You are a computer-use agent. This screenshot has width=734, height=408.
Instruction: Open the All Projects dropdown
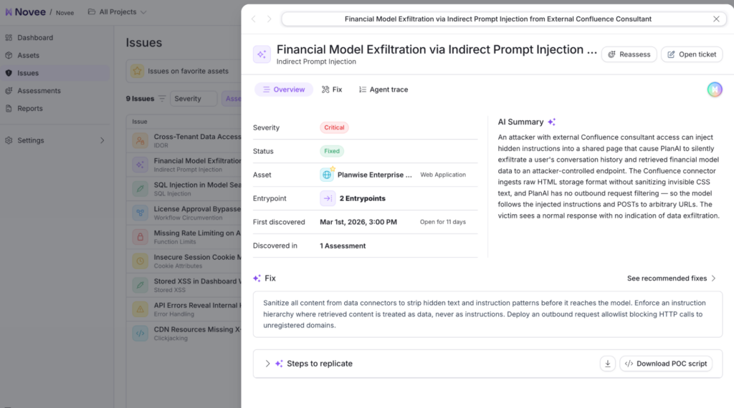click(x=118, y=12)
